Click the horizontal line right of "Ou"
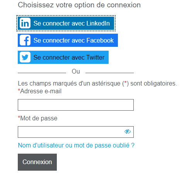 pyautogui.click(x=109, y=73)
